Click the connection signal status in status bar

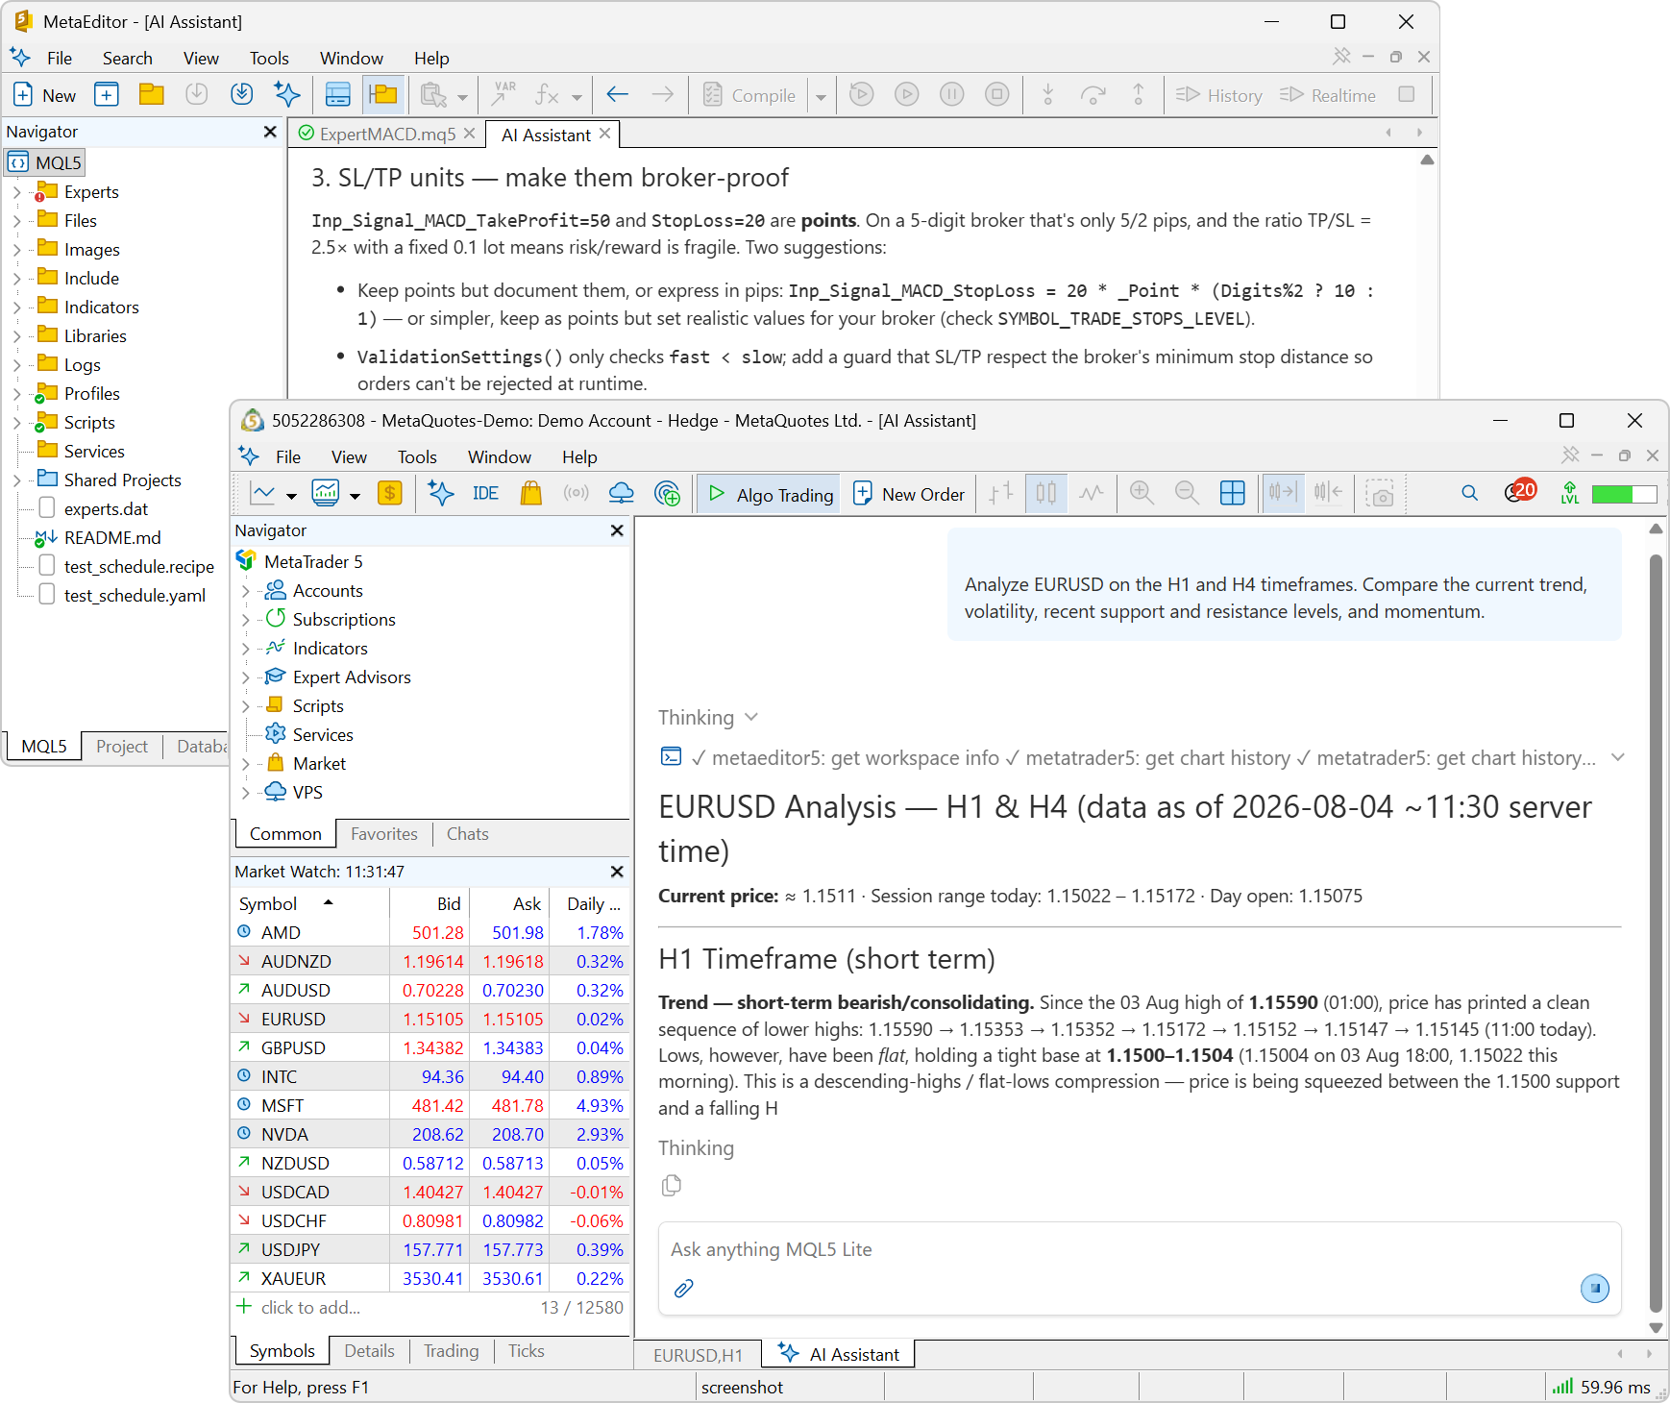point(1601,1387)
